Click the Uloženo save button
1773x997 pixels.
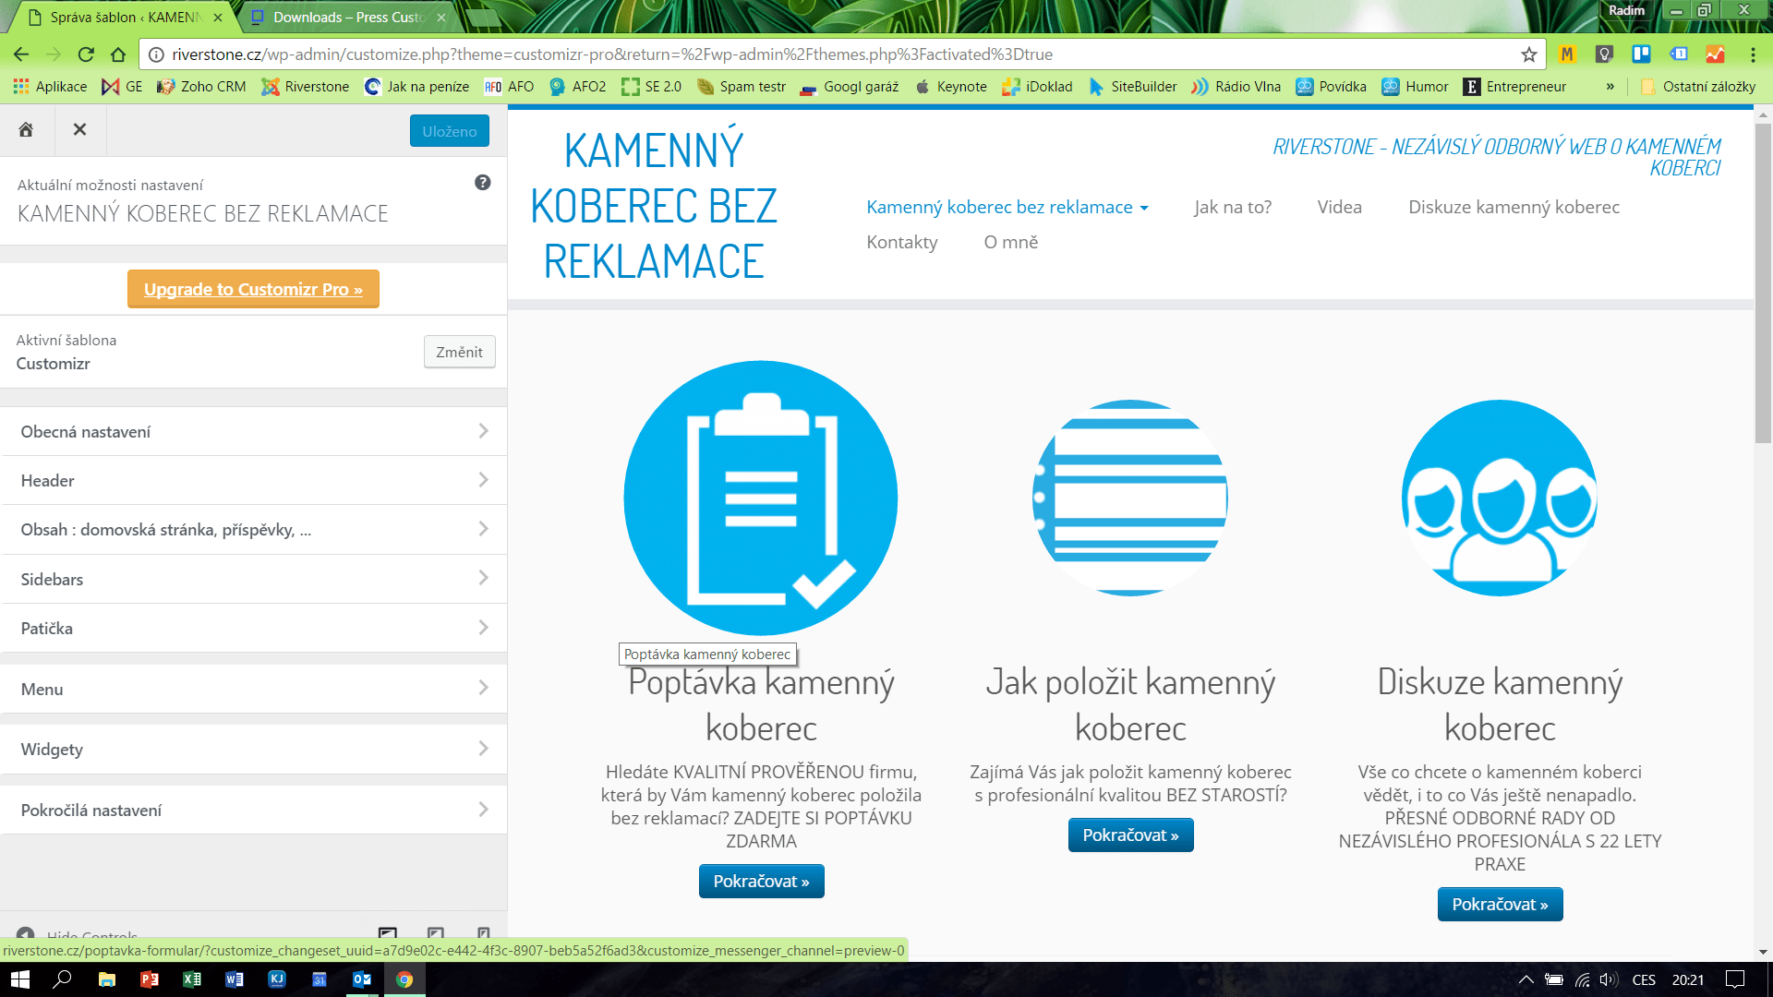450,131
